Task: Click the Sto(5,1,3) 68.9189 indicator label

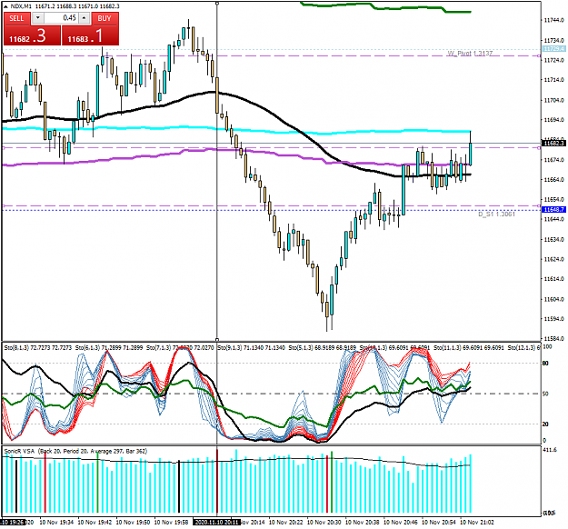Action: (x=322, y=347)
